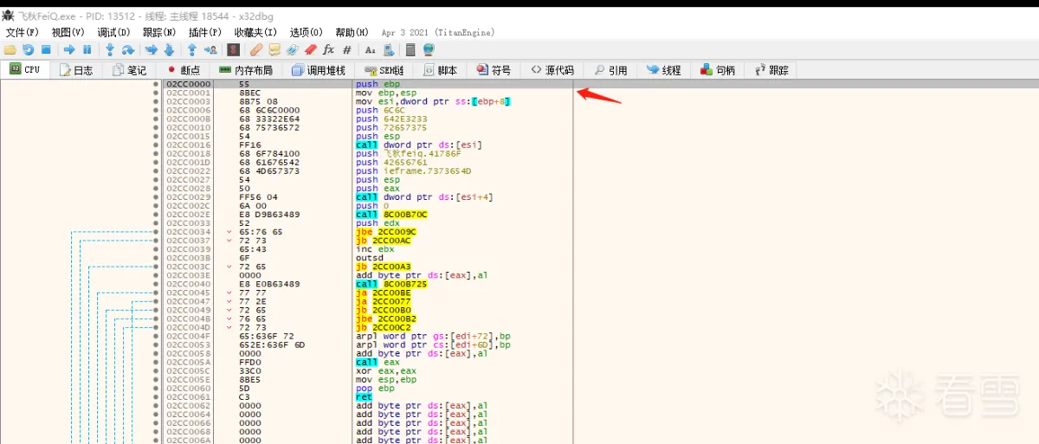This screenshot has height=444, width=1039.
Task: Open the Calculator toolbar icon
Action: (410, 49)
